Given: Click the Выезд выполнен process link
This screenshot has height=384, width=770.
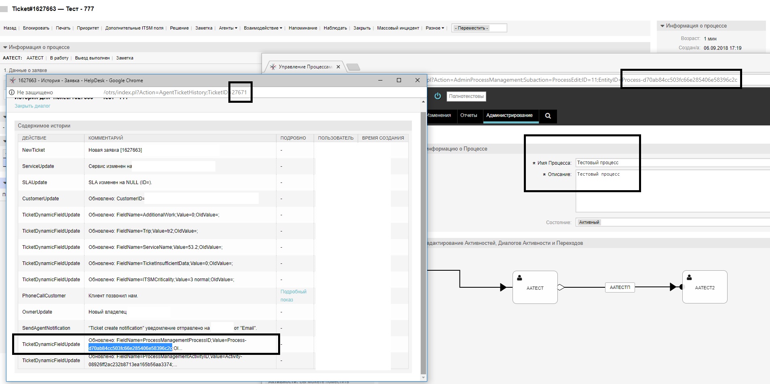Looking at the screenshot, I should (92, 58).
